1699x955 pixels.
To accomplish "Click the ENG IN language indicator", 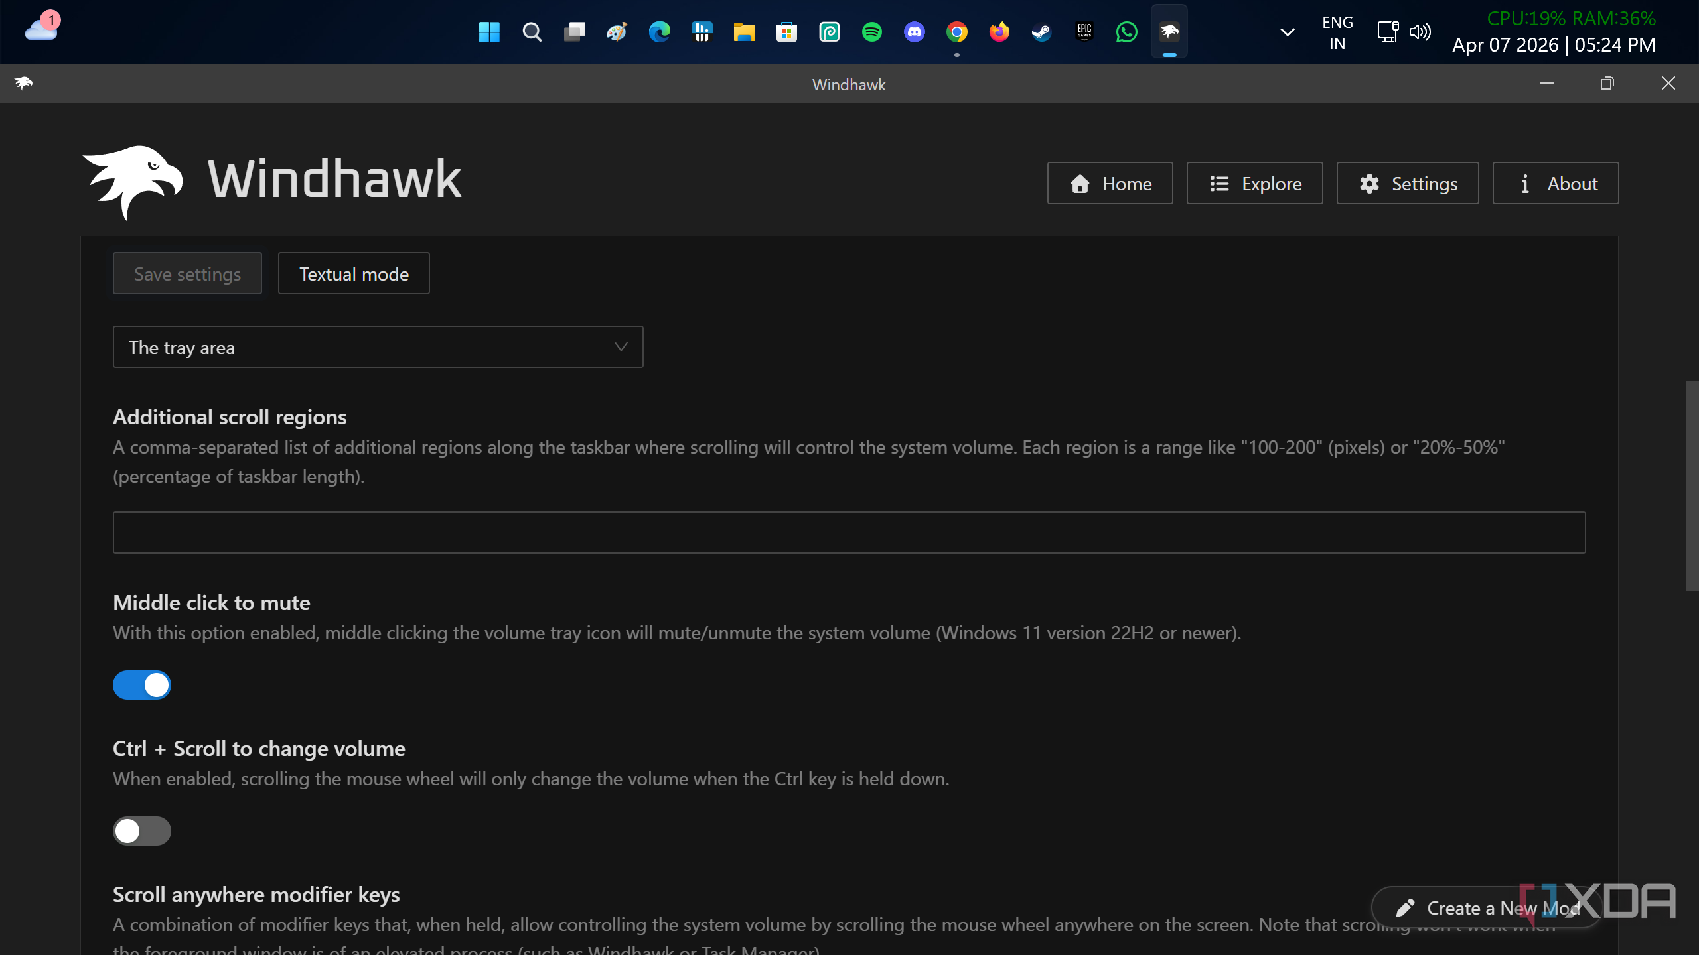I will point(1337,32).
